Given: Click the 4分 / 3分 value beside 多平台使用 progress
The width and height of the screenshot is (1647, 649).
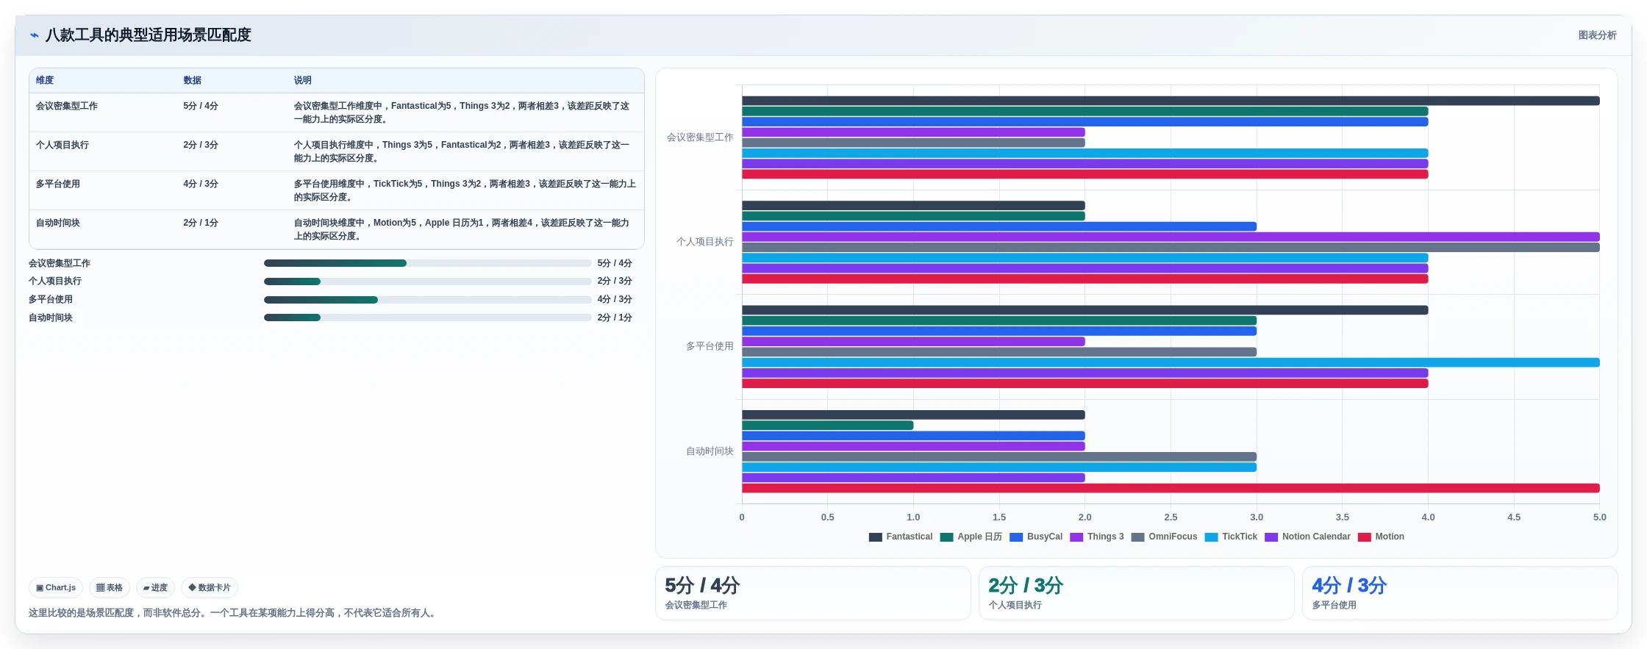Looking at the screenshot, I should point(615,300).
